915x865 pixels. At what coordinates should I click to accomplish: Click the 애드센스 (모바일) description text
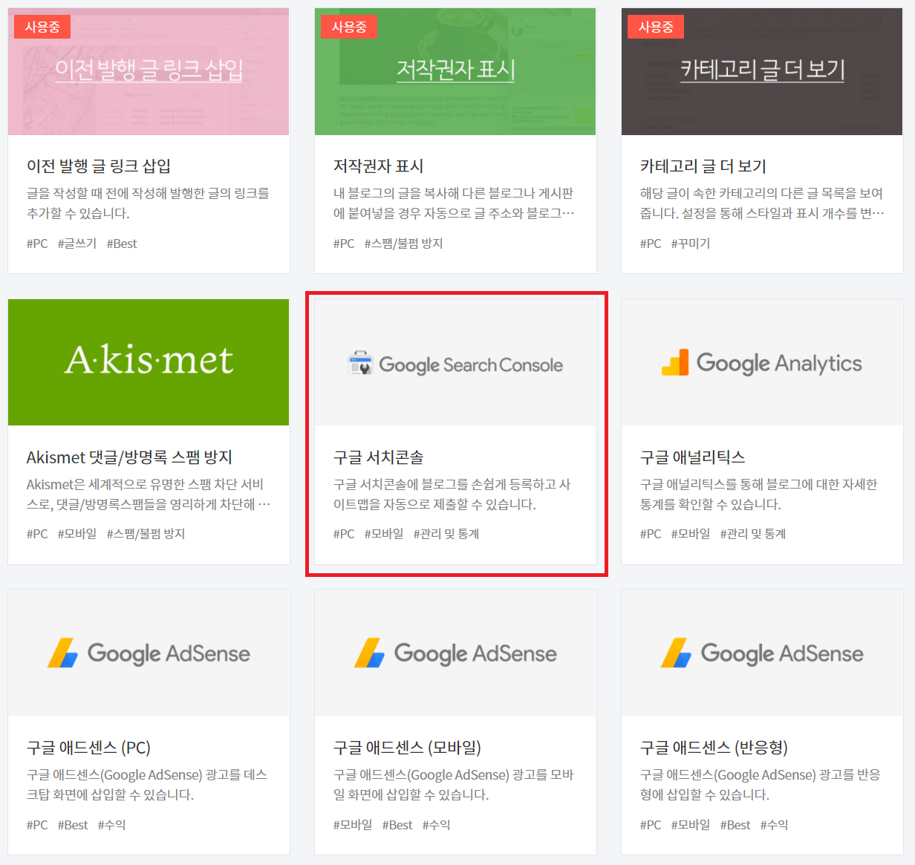[x=454, y=785]
